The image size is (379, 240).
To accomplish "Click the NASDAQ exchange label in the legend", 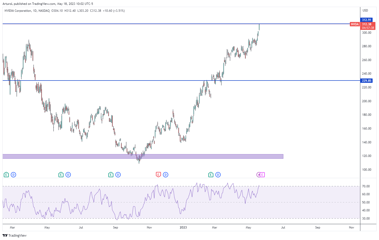I will pos(44,11).
